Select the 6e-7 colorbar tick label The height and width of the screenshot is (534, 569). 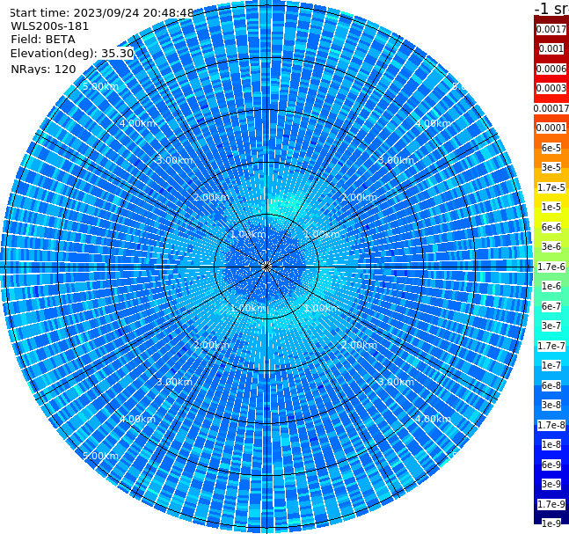[551, 306]
